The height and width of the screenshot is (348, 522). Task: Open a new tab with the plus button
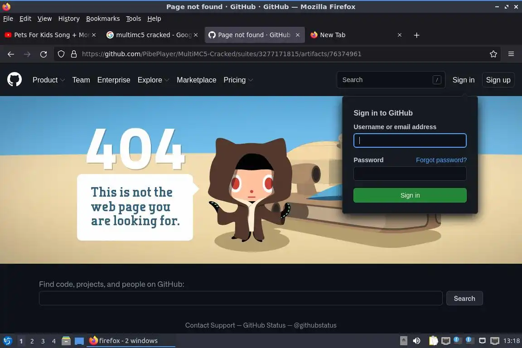click(416, 35)
